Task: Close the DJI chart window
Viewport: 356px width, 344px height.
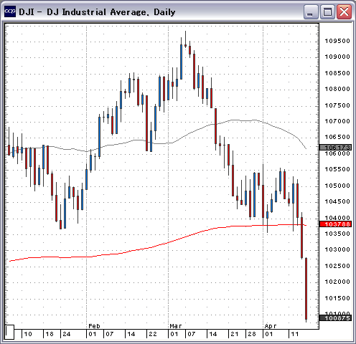Action: [x=344, y=11]
